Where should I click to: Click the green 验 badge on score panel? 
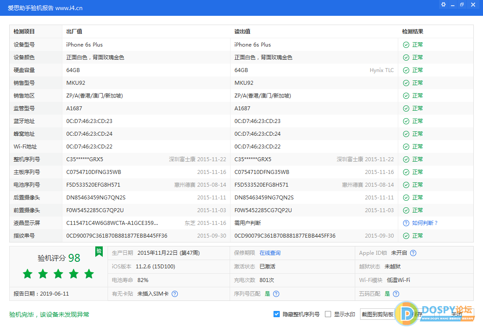pos(99,251)
